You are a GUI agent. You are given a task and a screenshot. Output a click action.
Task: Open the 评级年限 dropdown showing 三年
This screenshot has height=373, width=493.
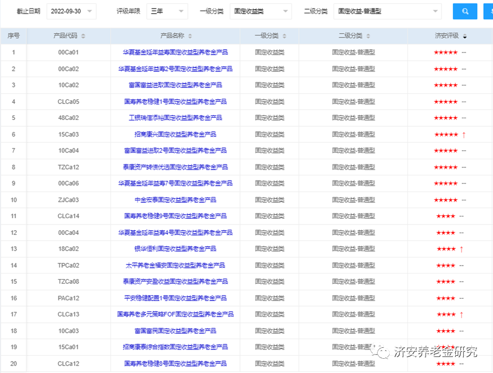167,11
